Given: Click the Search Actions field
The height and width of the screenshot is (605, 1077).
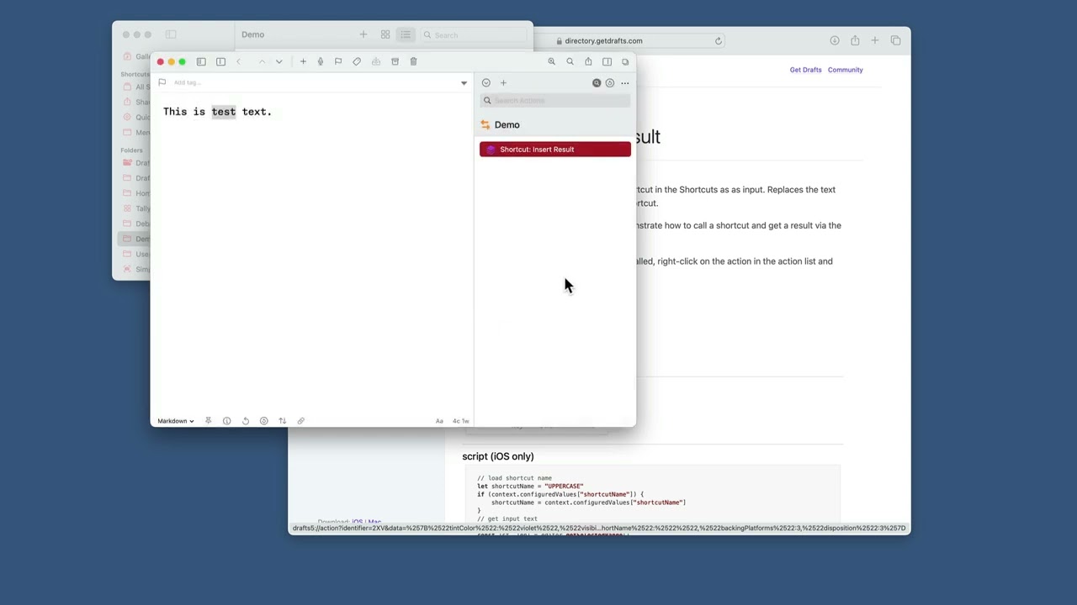Looking at the screenshot, I should [x=555, y=101].
